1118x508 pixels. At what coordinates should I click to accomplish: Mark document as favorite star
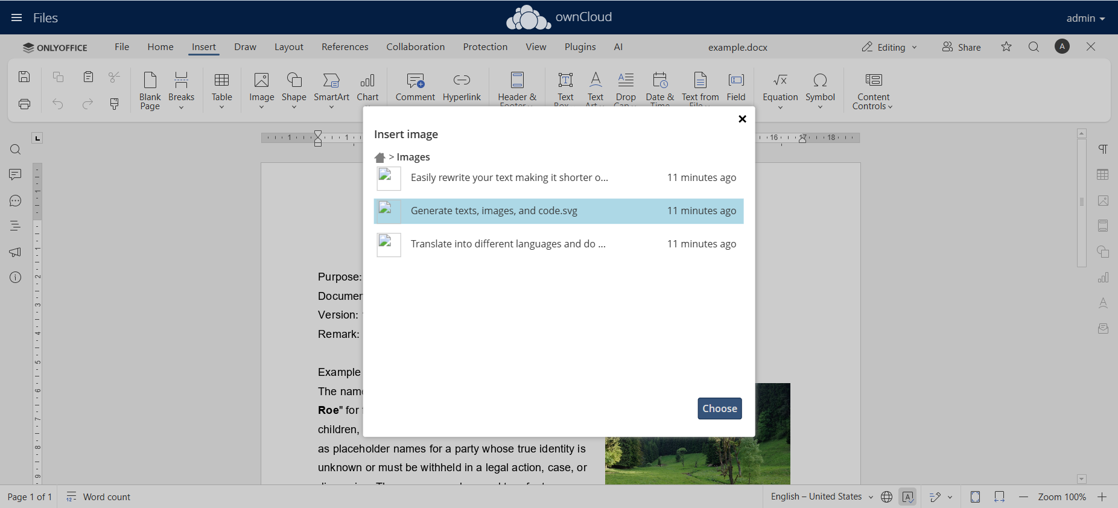pyautogui.click(x=1006, y=46)
